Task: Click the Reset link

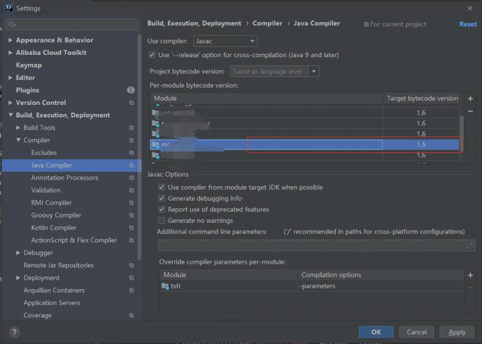Action: point(468,24)
